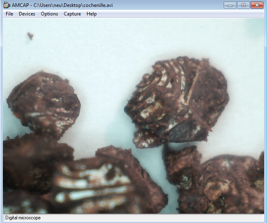Expand the Options menu
This screenshot has height=223, width=267.
pyautogui.click(x=49, y=14)
